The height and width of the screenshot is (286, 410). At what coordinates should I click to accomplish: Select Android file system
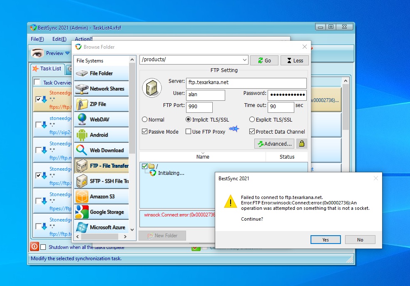coord(102,135)
